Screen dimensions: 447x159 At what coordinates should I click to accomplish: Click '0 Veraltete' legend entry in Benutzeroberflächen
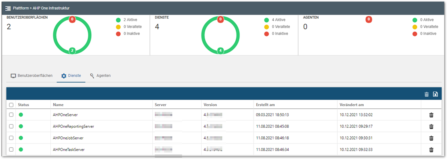click(x=128, y=27)
